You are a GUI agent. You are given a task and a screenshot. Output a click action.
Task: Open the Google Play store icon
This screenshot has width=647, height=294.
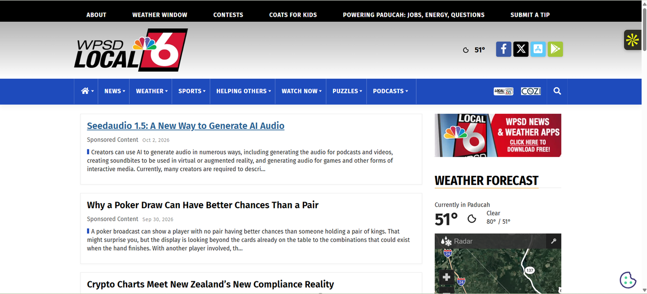555,49
